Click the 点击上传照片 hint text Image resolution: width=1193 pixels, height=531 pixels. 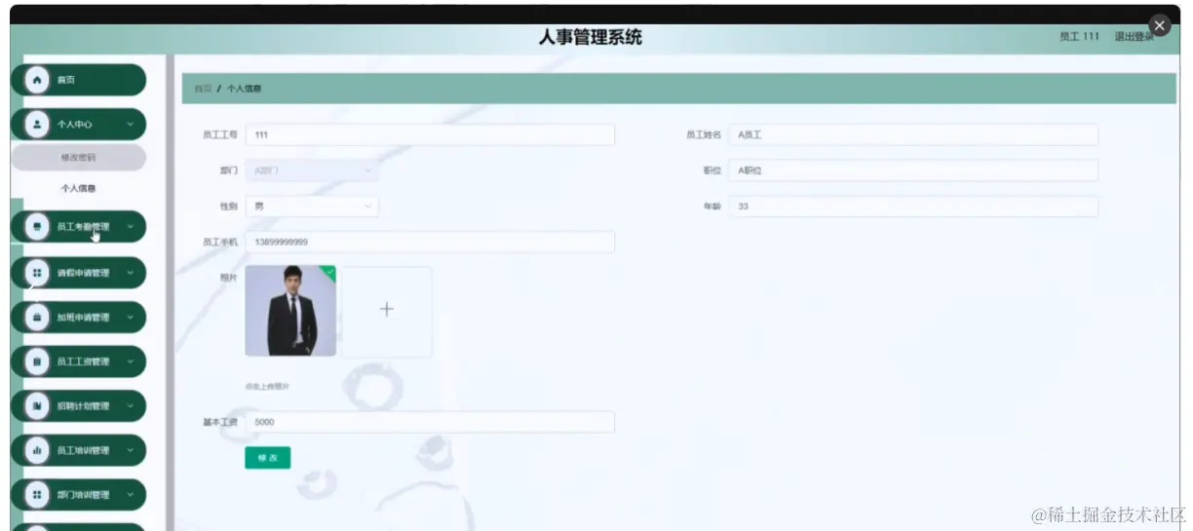(268, 387)
